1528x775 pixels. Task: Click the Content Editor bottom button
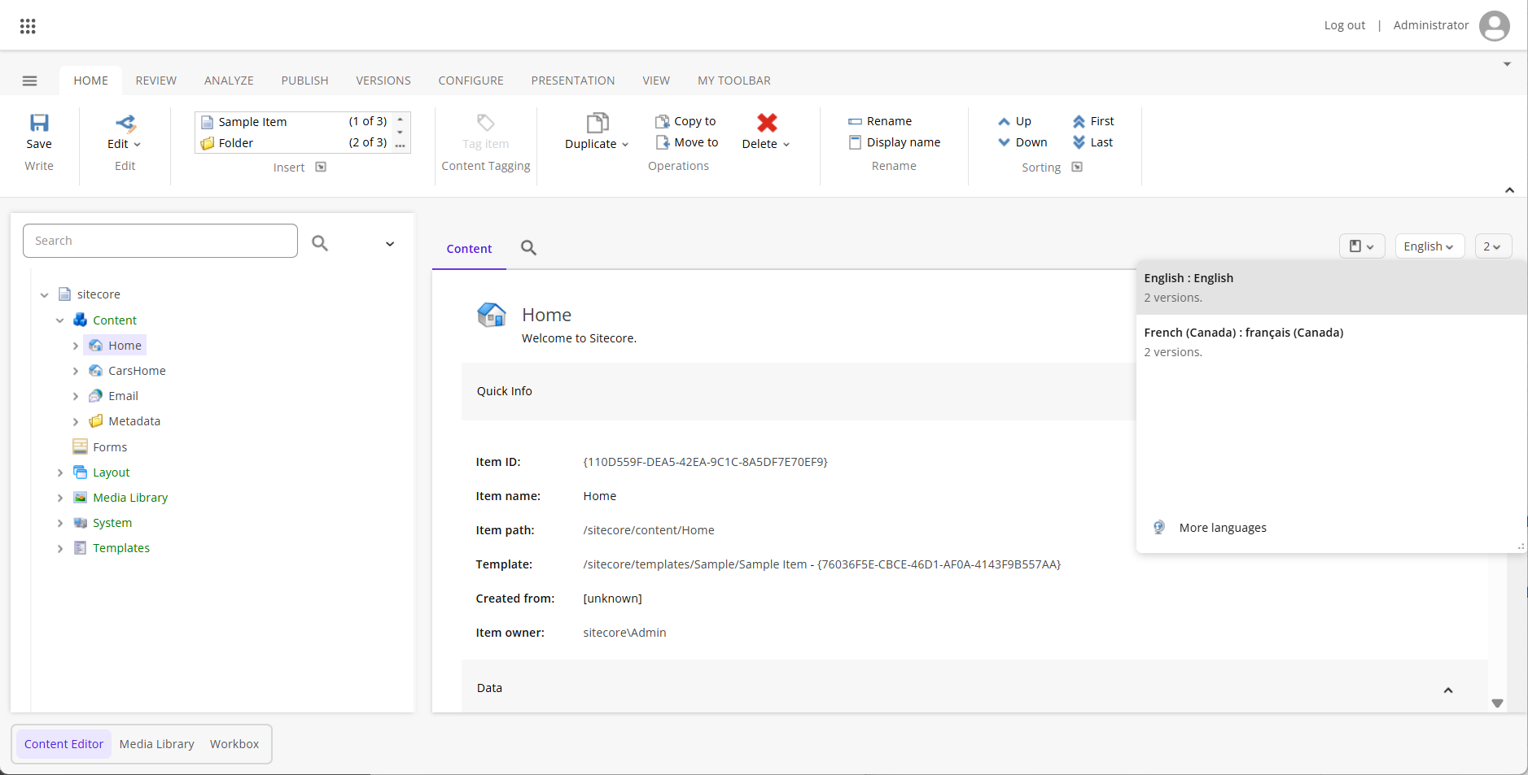64,744
